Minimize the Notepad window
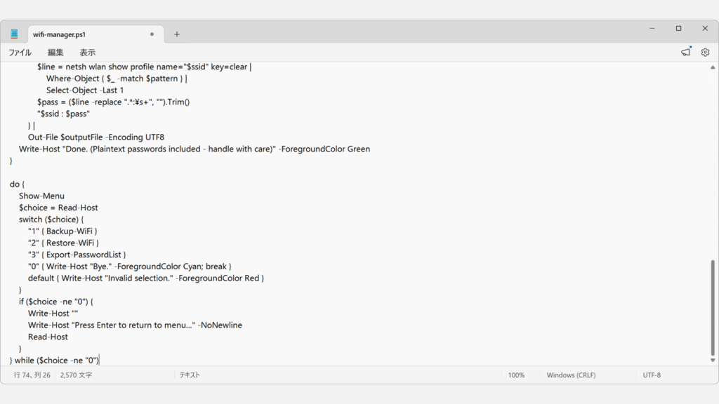 [652, 29]
